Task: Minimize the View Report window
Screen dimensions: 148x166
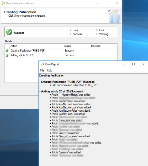Action: point(123,64)
